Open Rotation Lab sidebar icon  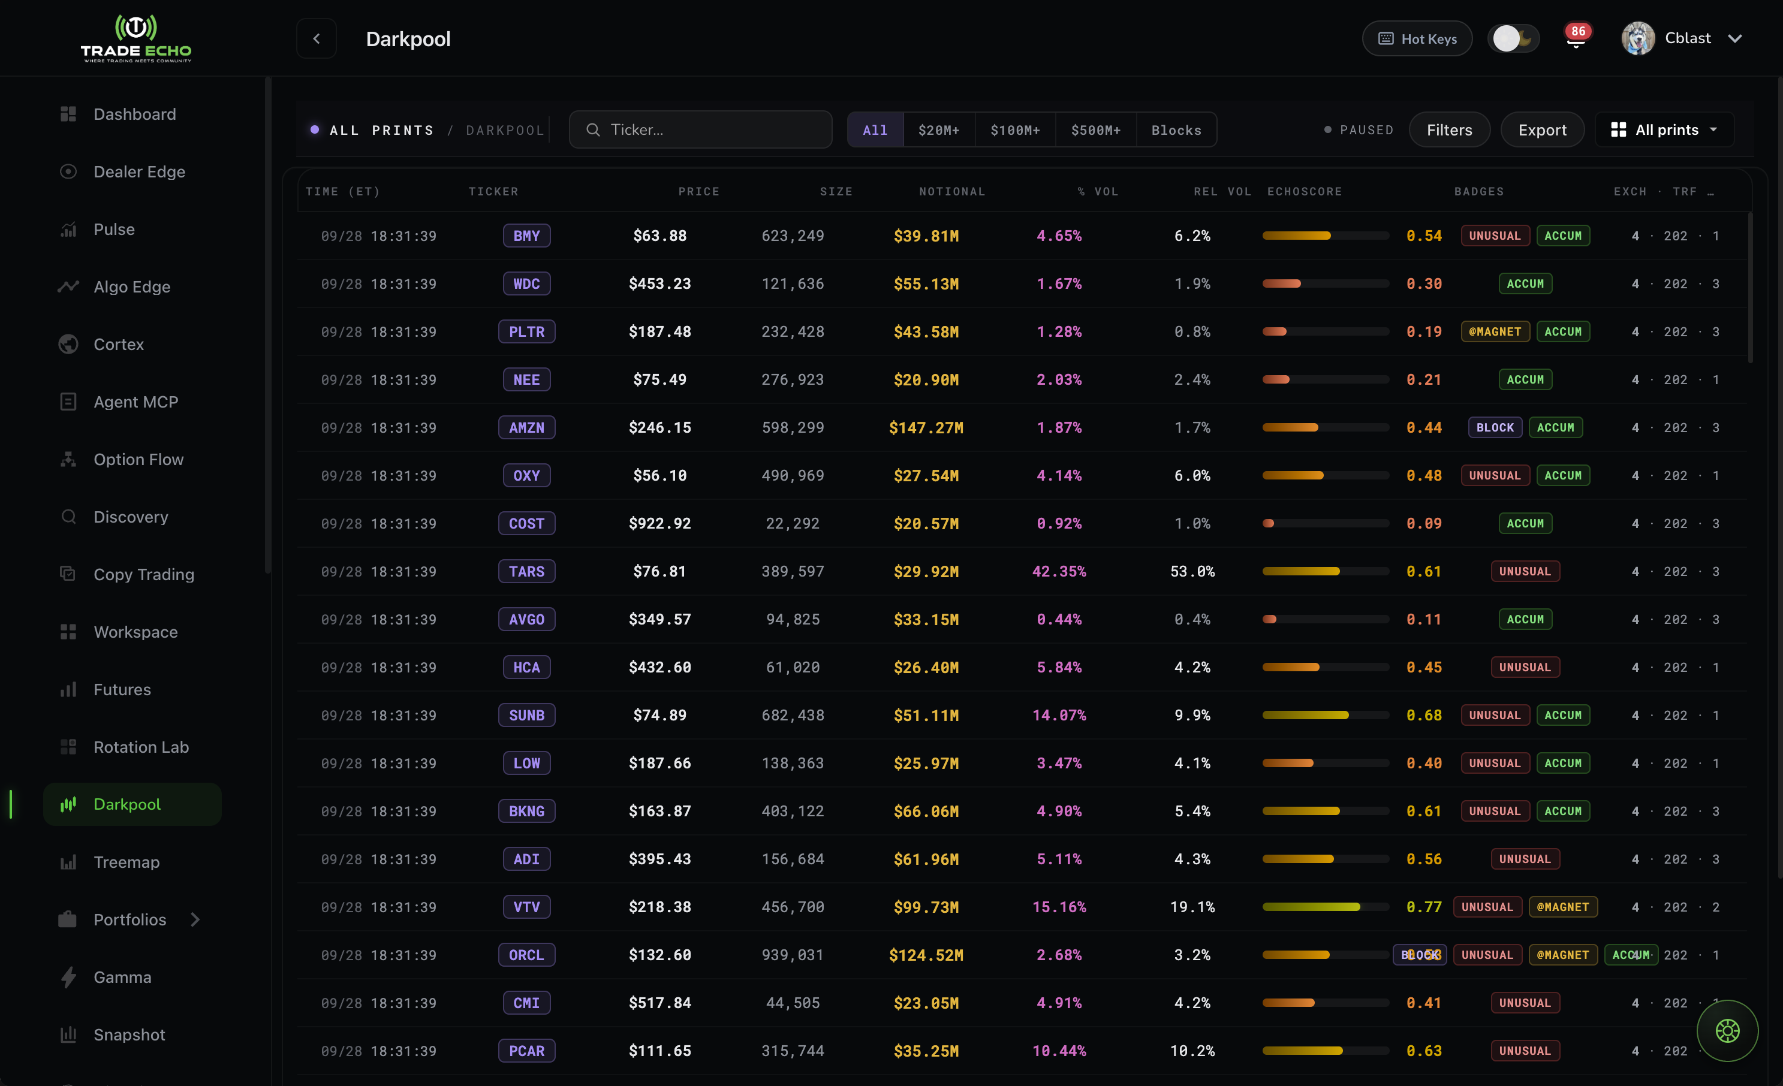pyautogui.click(x=68, y=747)
